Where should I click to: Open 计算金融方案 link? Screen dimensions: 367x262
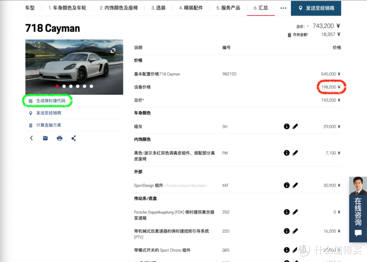[49, 125]
